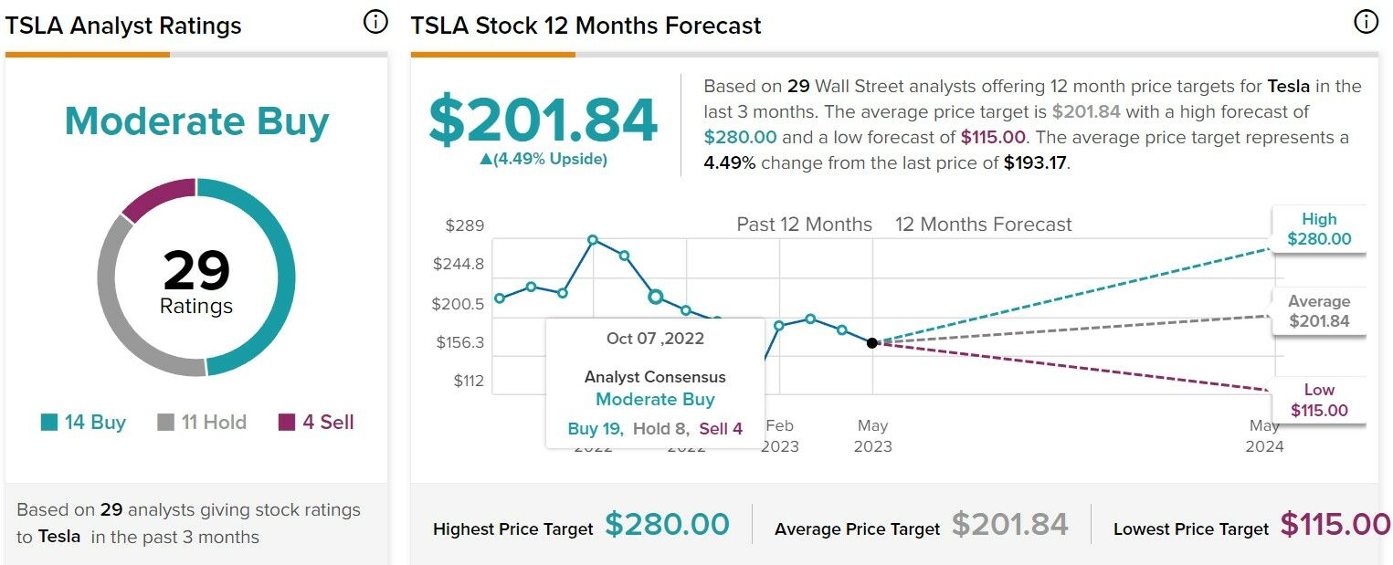The height and width of the screenshot is (565, 1393).
Task: Click the Average $201.84 forecast label
Action: tap(1319, 311)
